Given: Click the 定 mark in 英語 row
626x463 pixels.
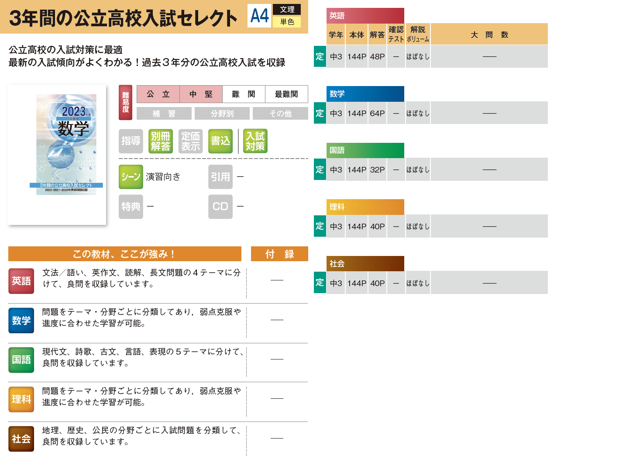Looking at the screenshot, I should (320, 56).
